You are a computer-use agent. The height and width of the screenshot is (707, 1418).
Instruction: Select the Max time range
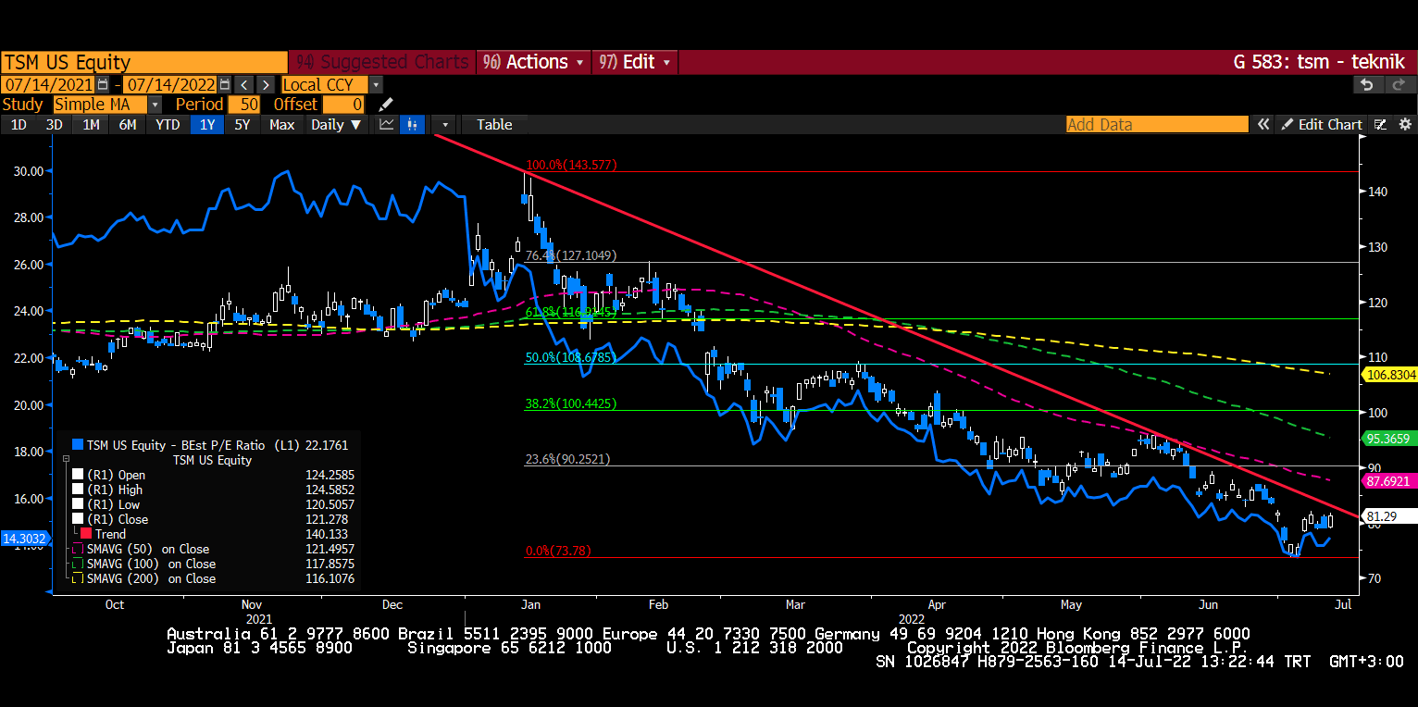pos(281,124)
